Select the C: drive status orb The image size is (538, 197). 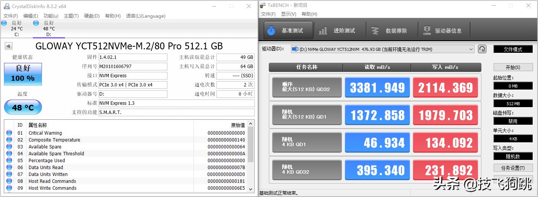click(x=4, y=23)
